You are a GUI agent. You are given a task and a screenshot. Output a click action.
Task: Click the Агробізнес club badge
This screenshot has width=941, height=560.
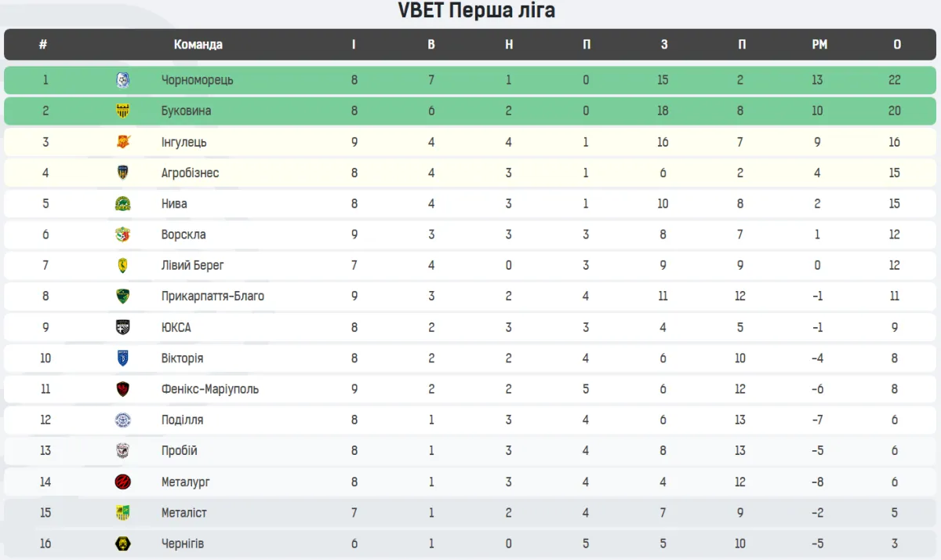pos(123,173)
